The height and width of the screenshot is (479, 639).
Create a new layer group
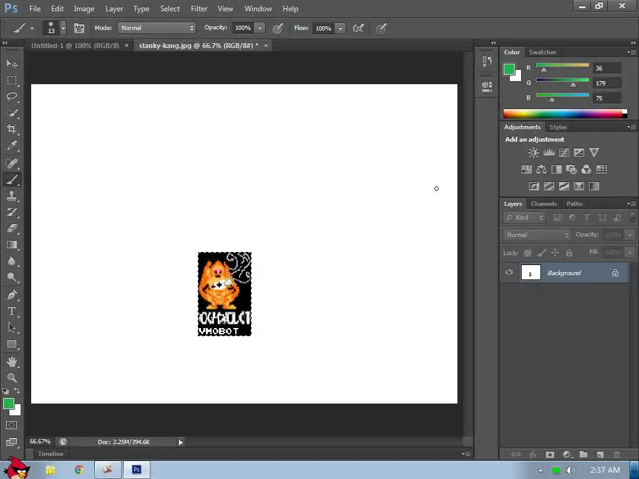tap(583, 454)
